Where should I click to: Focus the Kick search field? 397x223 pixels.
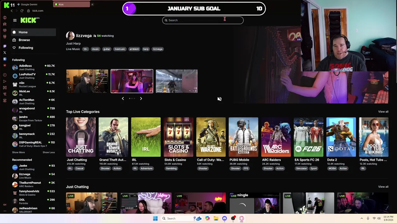click(203, 20)
